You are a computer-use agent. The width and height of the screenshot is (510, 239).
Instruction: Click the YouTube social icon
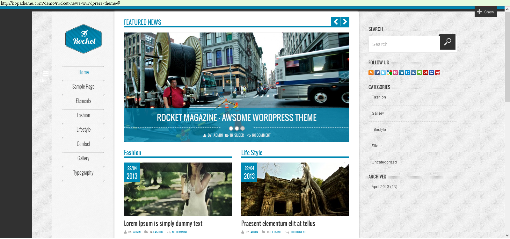pos(438,73)
